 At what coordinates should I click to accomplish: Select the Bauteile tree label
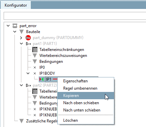click(x=33, y=32)
